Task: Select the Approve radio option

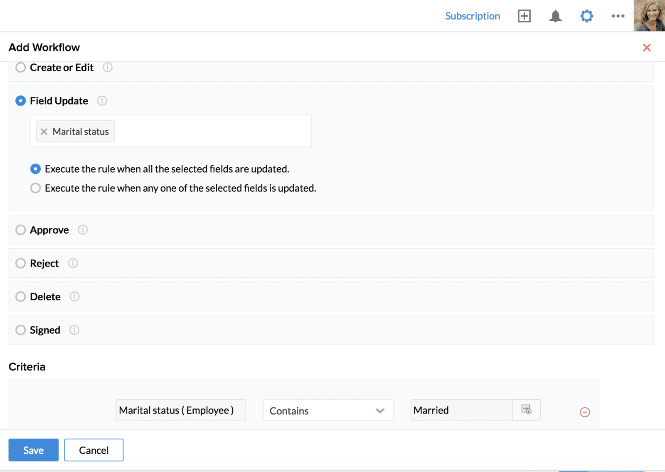Action: [20, 230]
